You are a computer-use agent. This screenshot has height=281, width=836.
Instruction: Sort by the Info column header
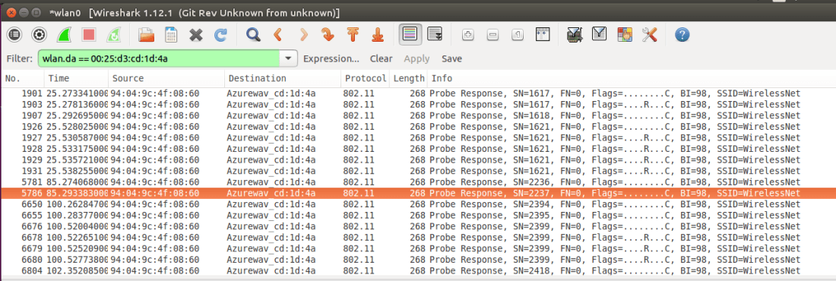pos(632,78)
